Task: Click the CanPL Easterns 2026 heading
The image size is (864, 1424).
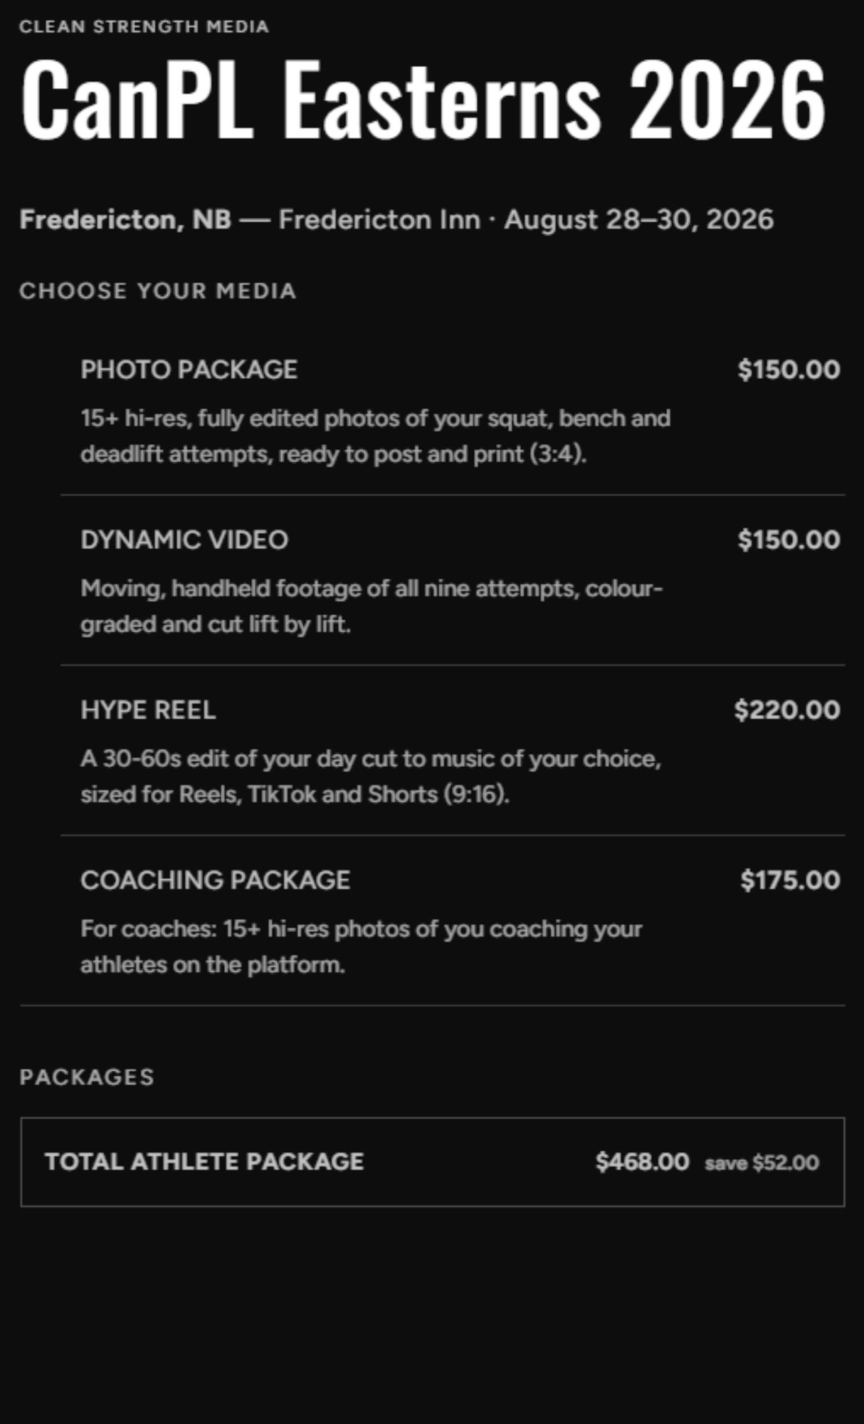Action: pos(423,98)
